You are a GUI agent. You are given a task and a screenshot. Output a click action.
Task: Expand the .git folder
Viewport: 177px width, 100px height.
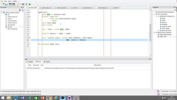(x=4, y=15)
